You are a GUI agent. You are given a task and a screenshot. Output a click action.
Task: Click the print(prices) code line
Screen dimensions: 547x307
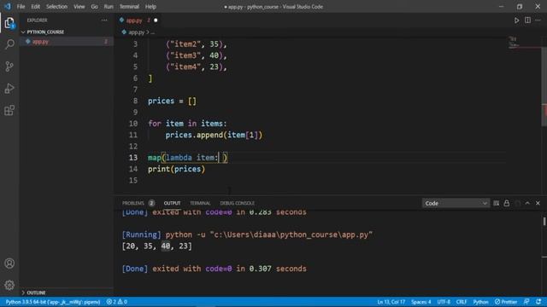pos(176,169)
